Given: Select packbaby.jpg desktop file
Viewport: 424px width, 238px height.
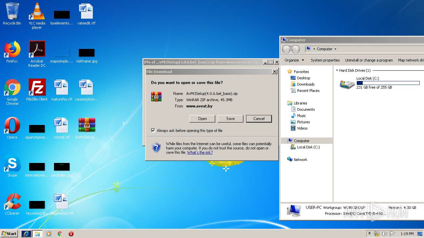Looking at the screenshot, I should (x=62, y=169).
